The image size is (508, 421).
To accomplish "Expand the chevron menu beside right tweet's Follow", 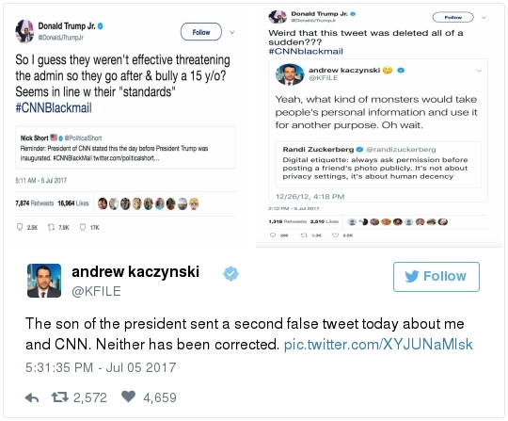I will click(484, 18).
